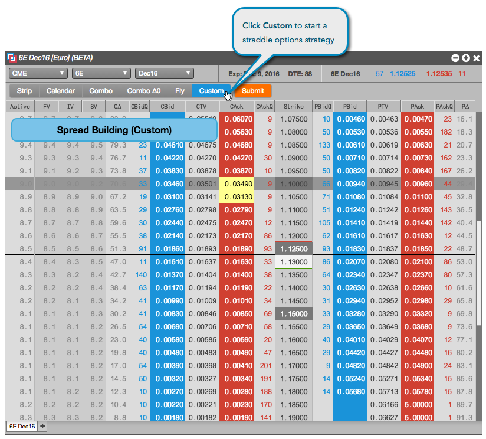Click call ask 0.01890
This screenshot has width=486, height=439.
(x=237, y=248)
